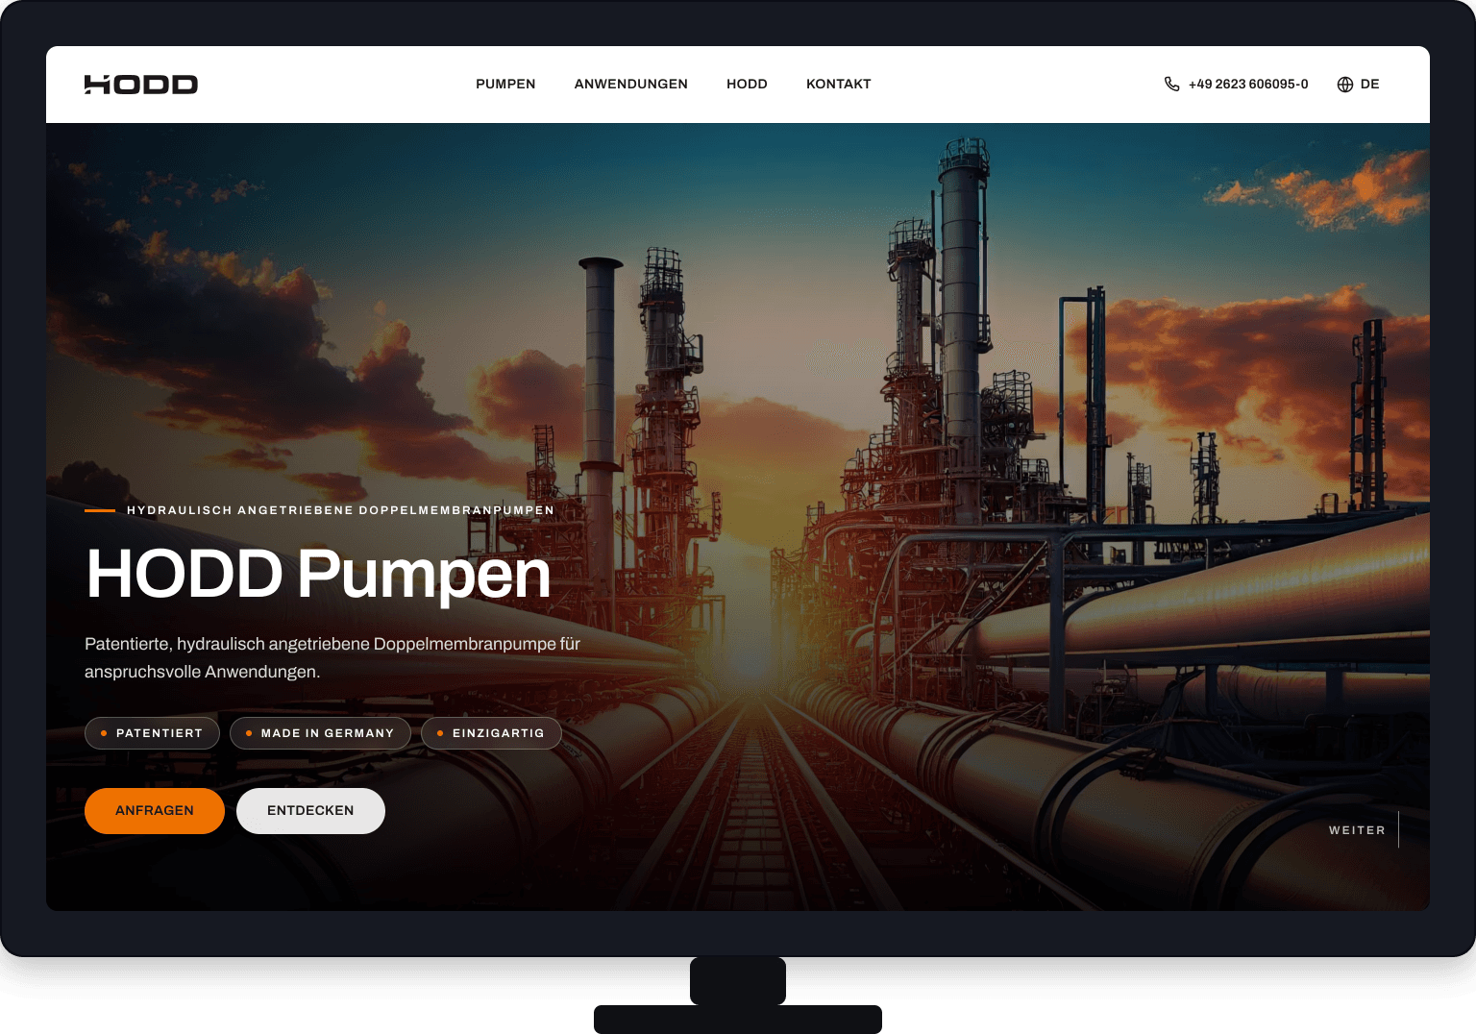Click the HODD logo in the header
Image resolution: width=1476 pixels, height=1034 pixels.
tap(141, 85)
